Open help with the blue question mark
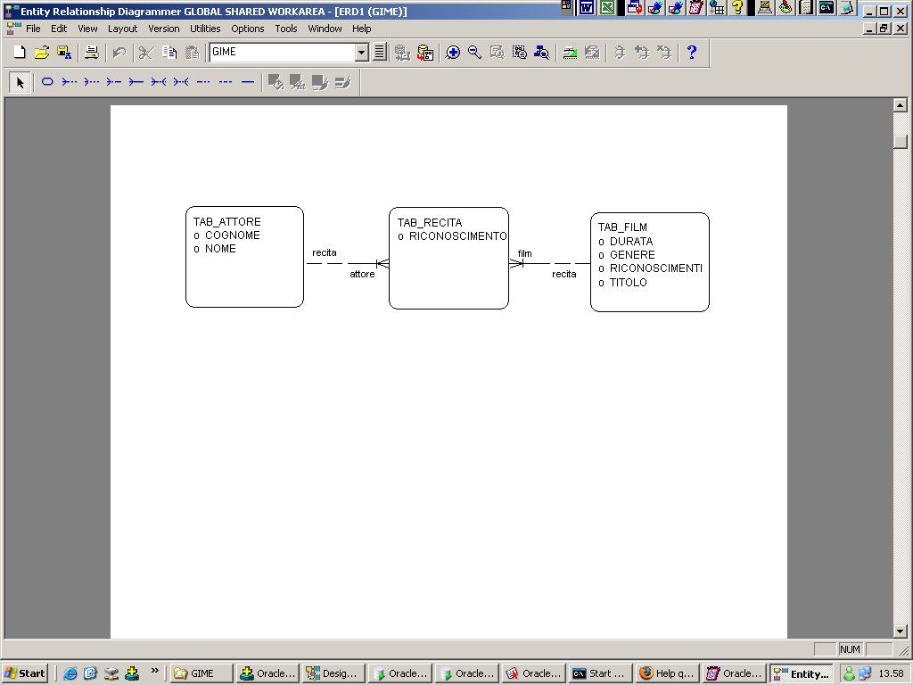913x685 pixels. (x=692, y=53)
